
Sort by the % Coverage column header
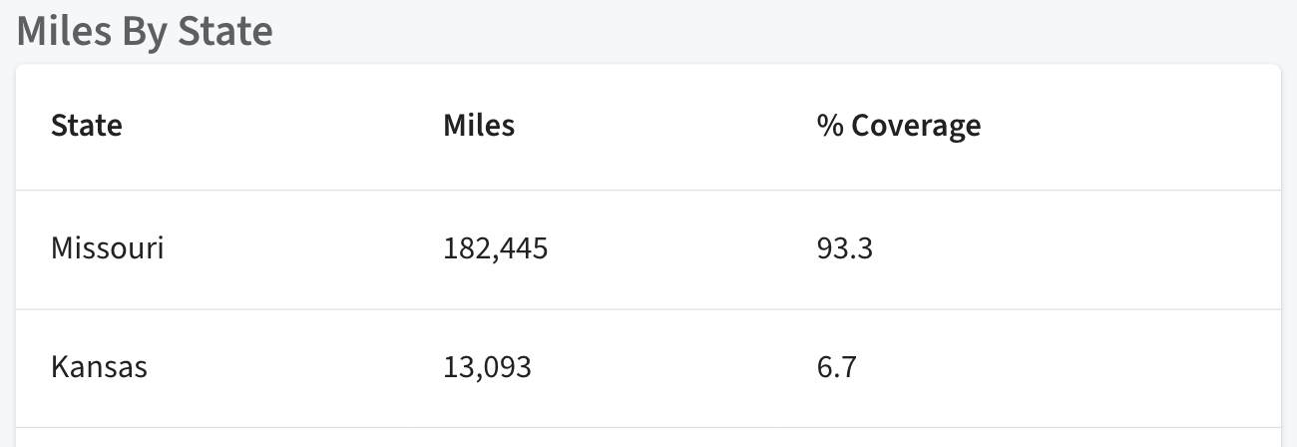coord(899,126)
